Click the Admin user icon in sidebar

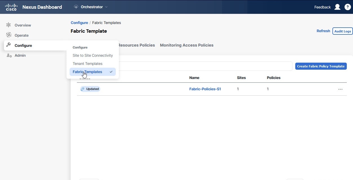(9, 55)
